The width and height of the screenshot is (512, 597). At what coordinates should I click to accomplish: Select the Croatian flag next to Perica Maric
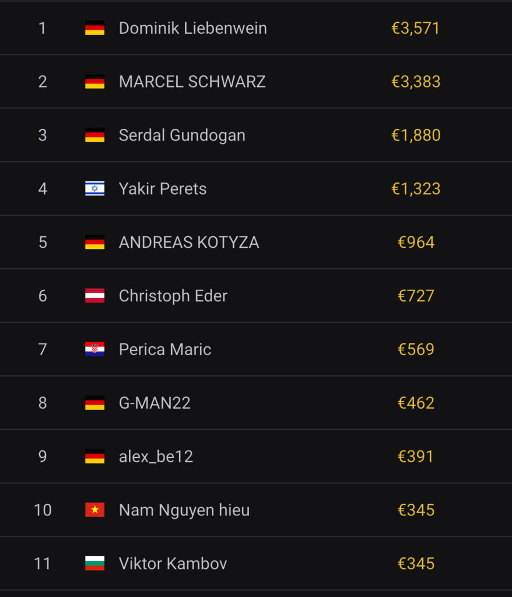click(94, 350)
